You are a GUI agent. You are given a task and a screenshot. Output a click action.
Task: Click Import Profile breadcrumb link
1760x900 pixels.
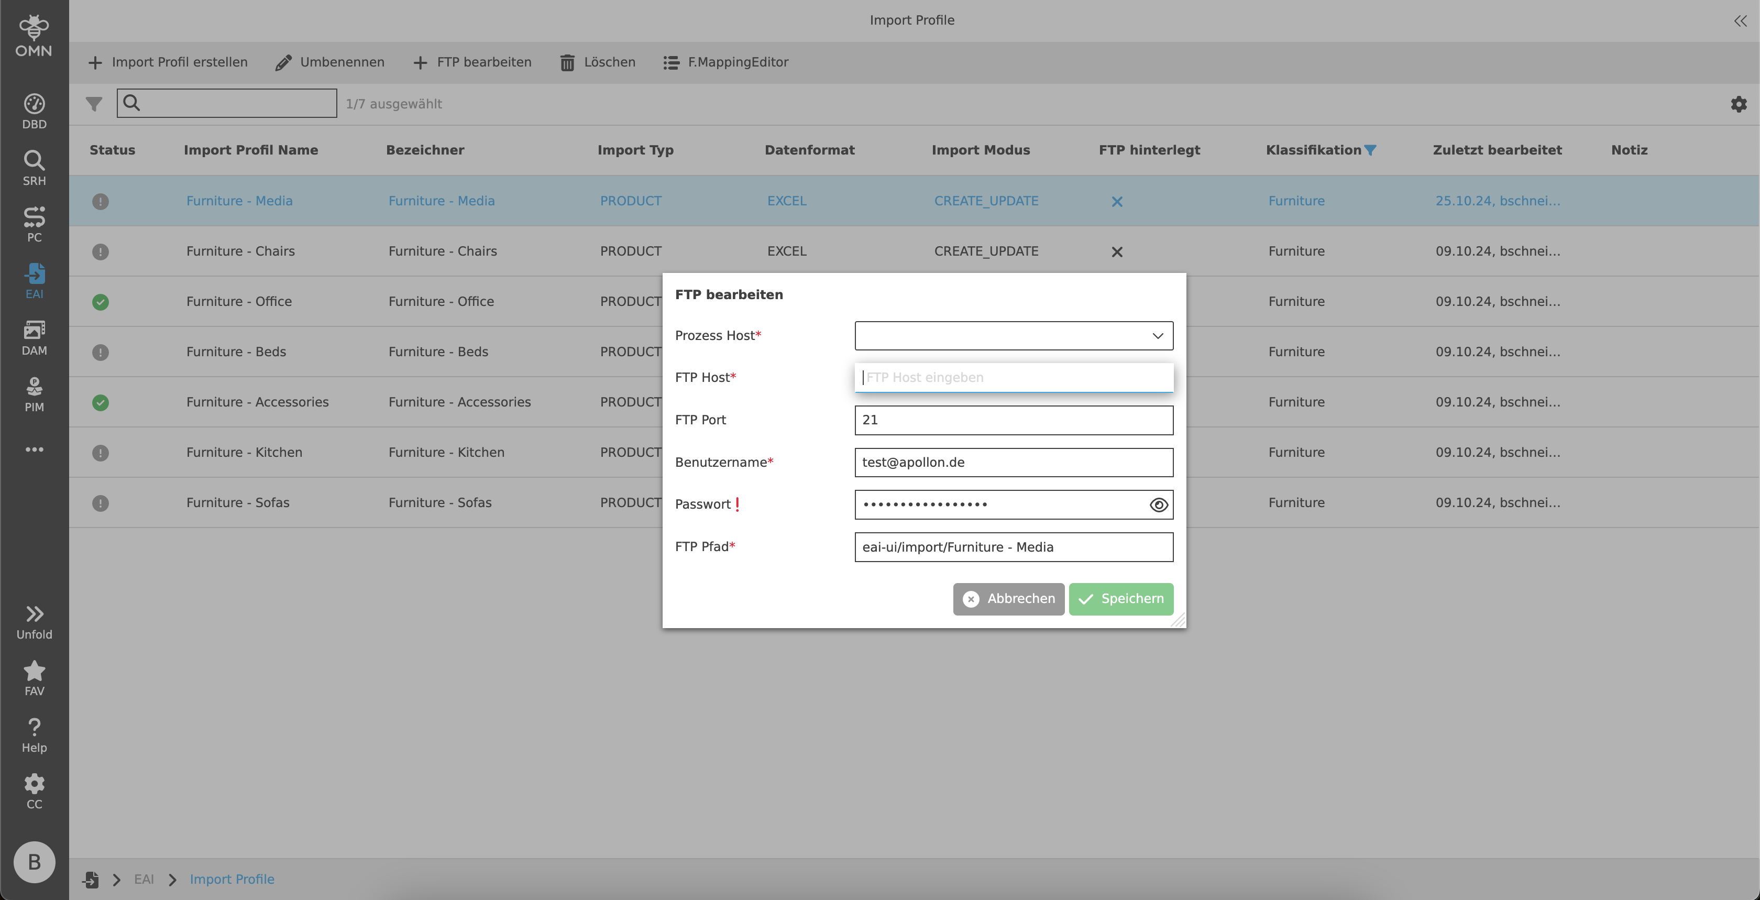[232, 879]
